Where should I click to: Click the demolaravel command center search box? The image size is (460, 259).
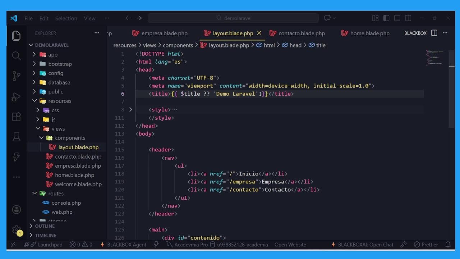[233, 18]
